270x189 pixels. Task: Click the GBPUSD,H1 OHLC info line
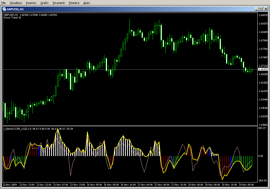point(31,15)
